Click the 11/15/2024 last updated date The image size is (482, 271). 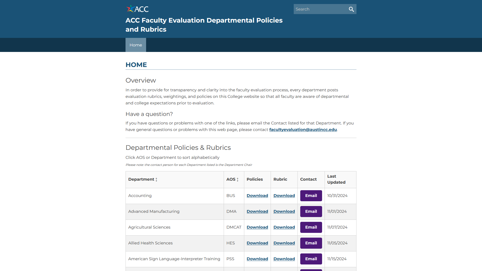tap(337, 259)
